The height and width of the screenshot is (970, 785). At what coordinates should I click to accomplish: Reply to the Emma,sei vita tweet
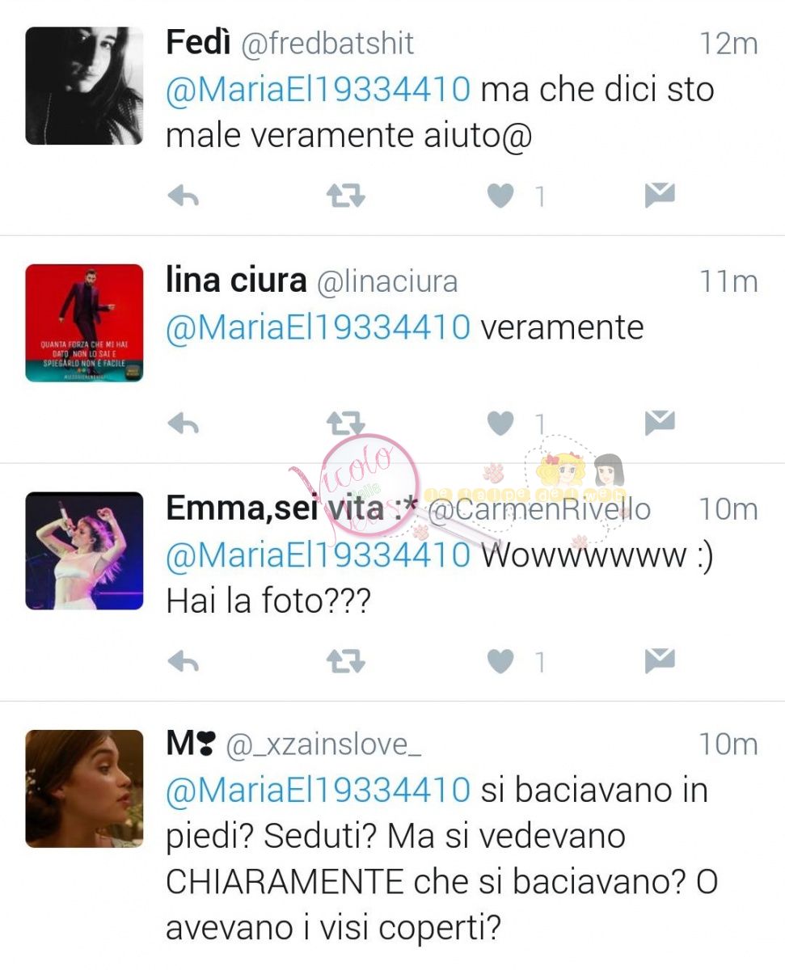pyautogui.click(x=184, y=662)
